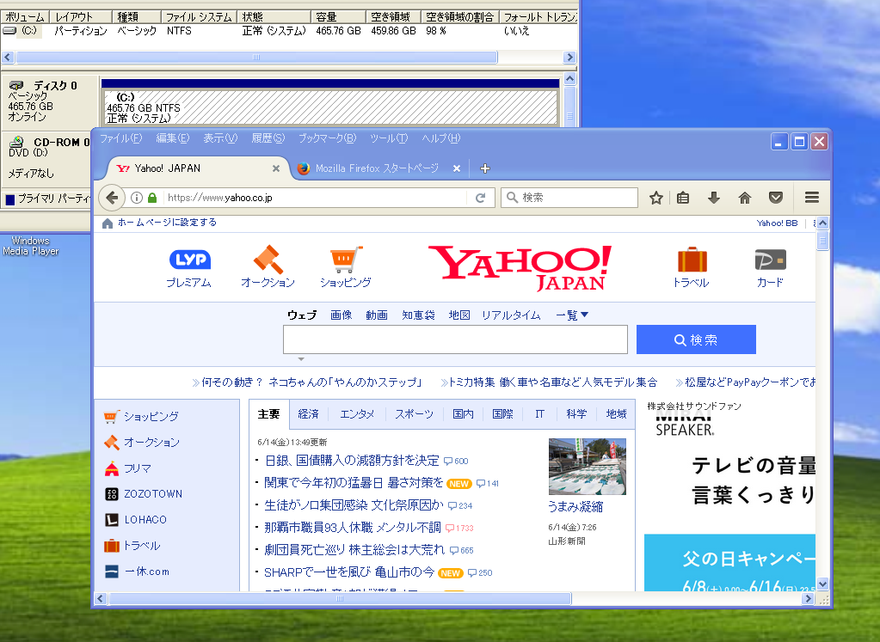Open トラベル suitcase icon in header
The image size is (880, 642).
692,260
